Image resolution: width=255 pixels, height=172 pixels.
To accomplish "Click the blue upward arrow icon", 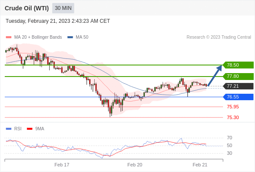I will pyautogui.click(x=215, y=75).
